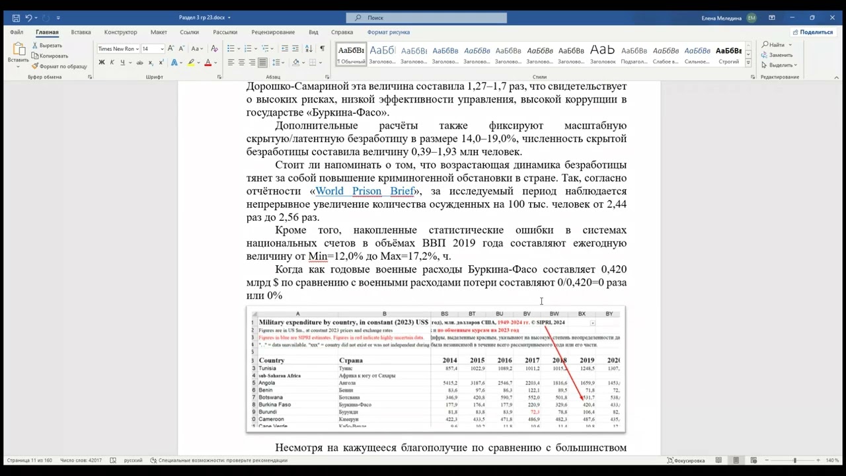Click the text effects icon

click(x=174, y=63)
